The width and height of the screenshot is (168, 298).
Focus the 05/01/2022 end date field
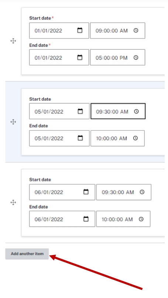59,138
